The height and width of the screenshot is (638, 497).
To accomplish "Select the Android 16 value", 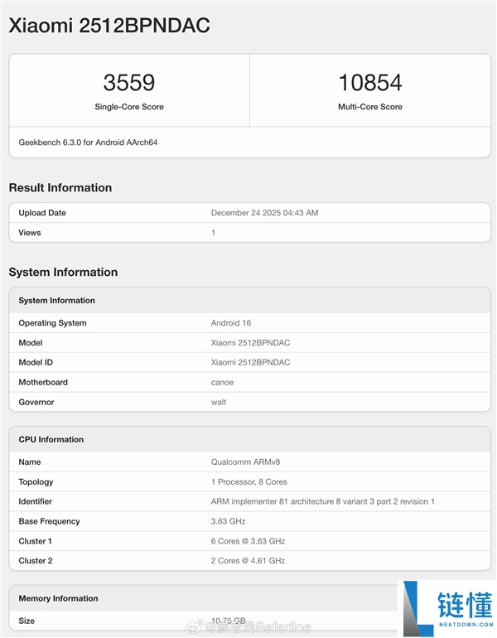I will click(x=231, y=323).
